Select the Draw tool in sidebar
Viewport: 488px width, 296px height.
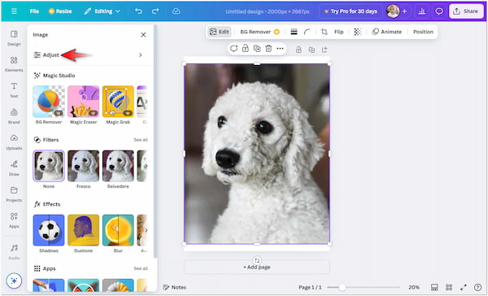click(x=14, y=168)
